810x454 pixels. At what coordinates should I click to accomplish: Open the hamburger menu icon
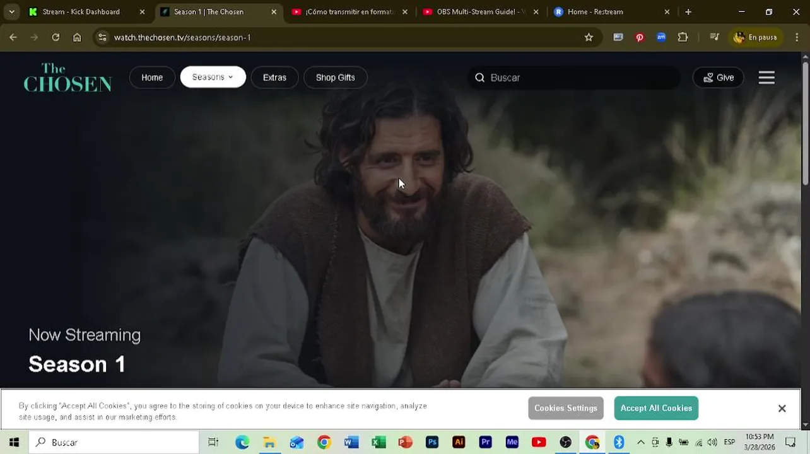pos(766,78)
